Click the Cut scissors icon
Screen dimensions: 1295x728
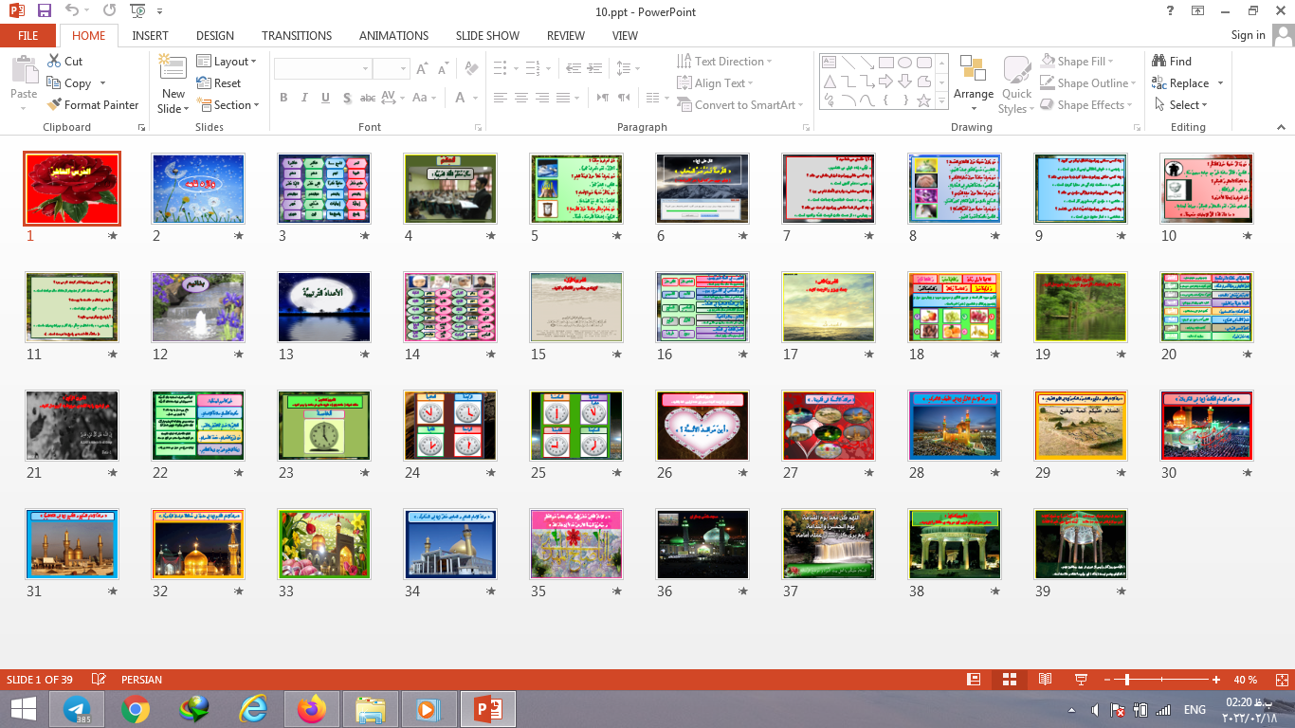(x=54, y=62)
